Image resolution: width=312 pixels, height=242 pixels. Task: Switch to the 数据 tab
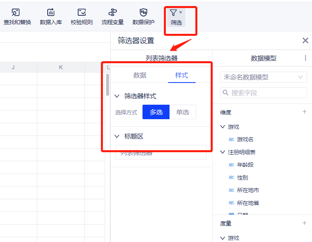pos(140,75)
